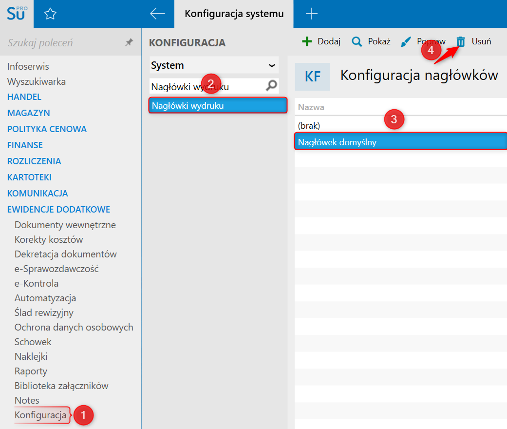Open Ślad rewizyjny

pos(44,312)
